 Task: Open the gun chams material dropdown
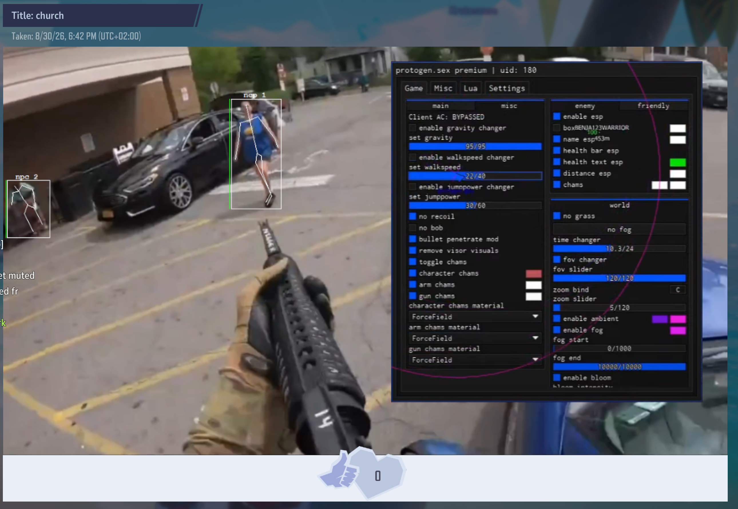click(x=475, y=360)
